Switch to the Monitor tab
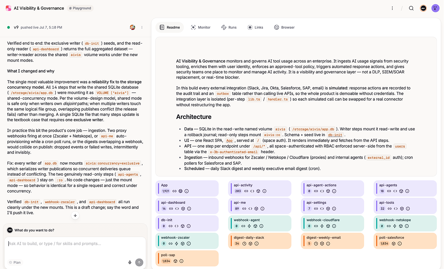 (200, 27)
